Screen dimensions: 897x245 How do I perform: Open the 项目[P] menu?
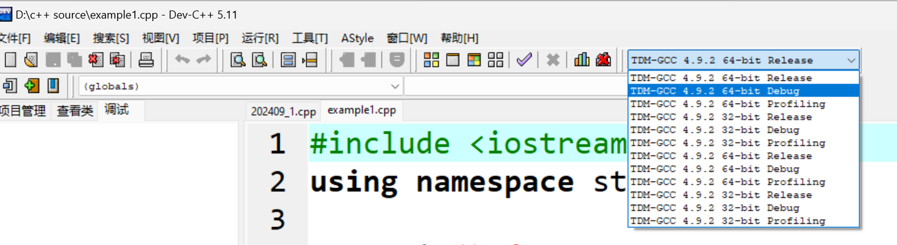[x=211, y=38]
